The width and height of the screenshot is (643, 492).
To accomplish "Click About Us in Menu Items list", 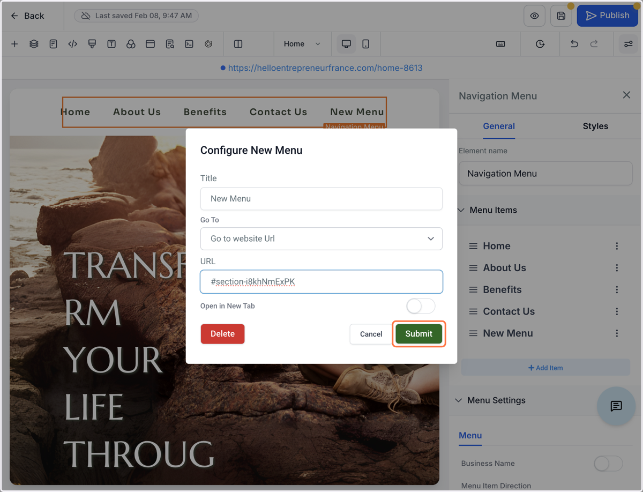I will 504,268.
